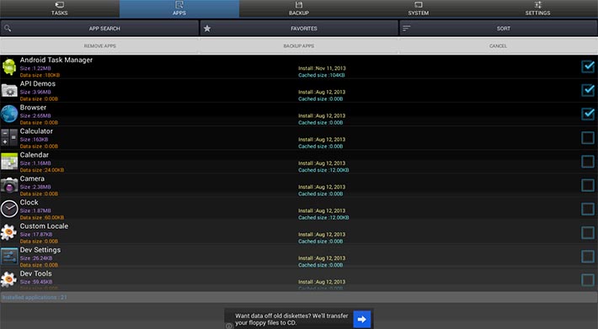
Task: Select the Browser app name
Action: pos(33,108)
